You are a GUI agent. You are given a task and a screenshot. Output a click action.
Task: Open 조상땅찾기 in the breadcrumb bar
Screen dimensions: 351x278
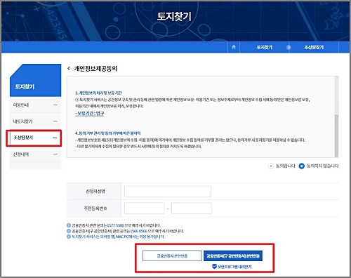314,47
